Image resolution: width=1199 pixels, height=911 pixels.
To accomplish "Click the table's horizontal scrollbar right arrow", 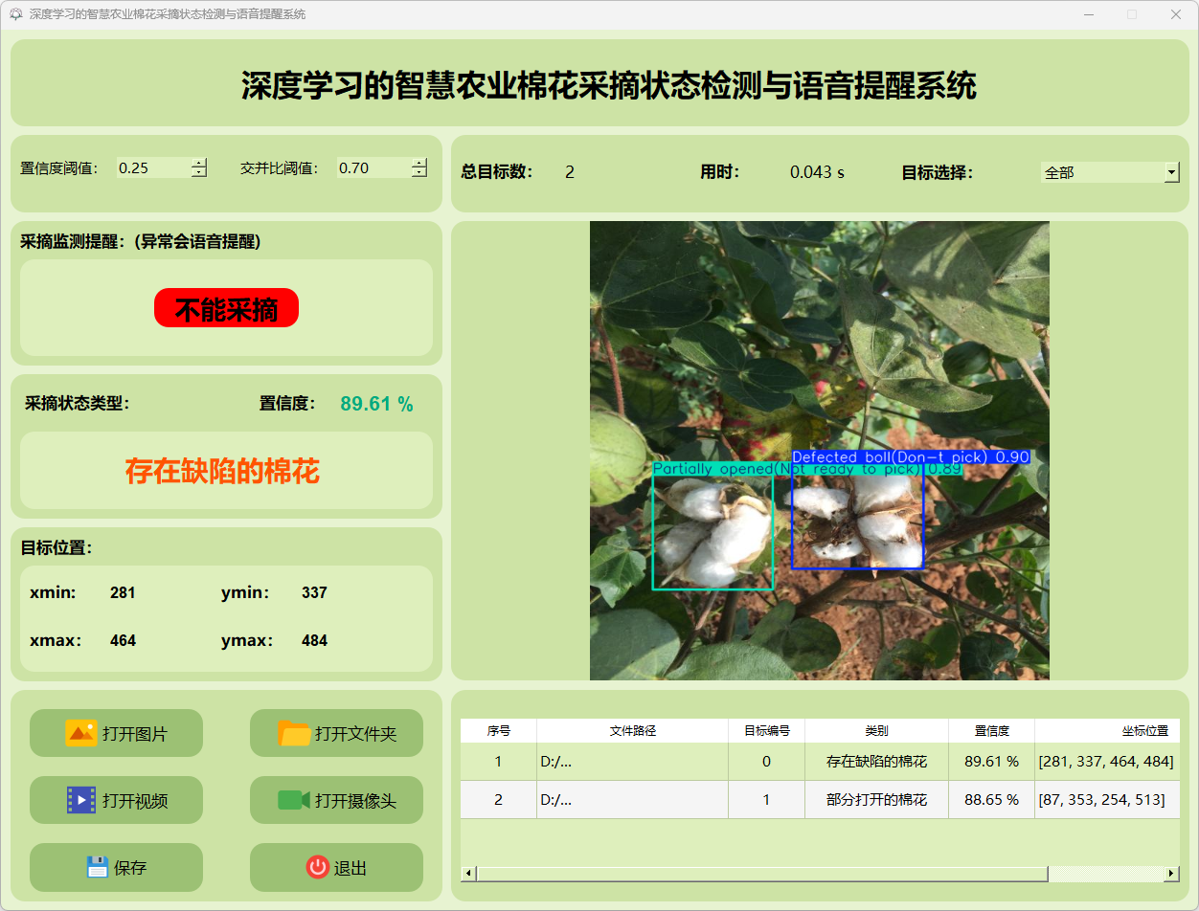I will (x=1171, y=874).
